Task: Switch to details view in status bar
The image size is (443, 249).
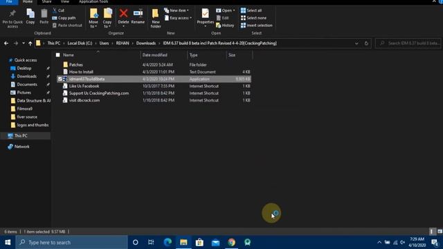Action: (431, 232)
